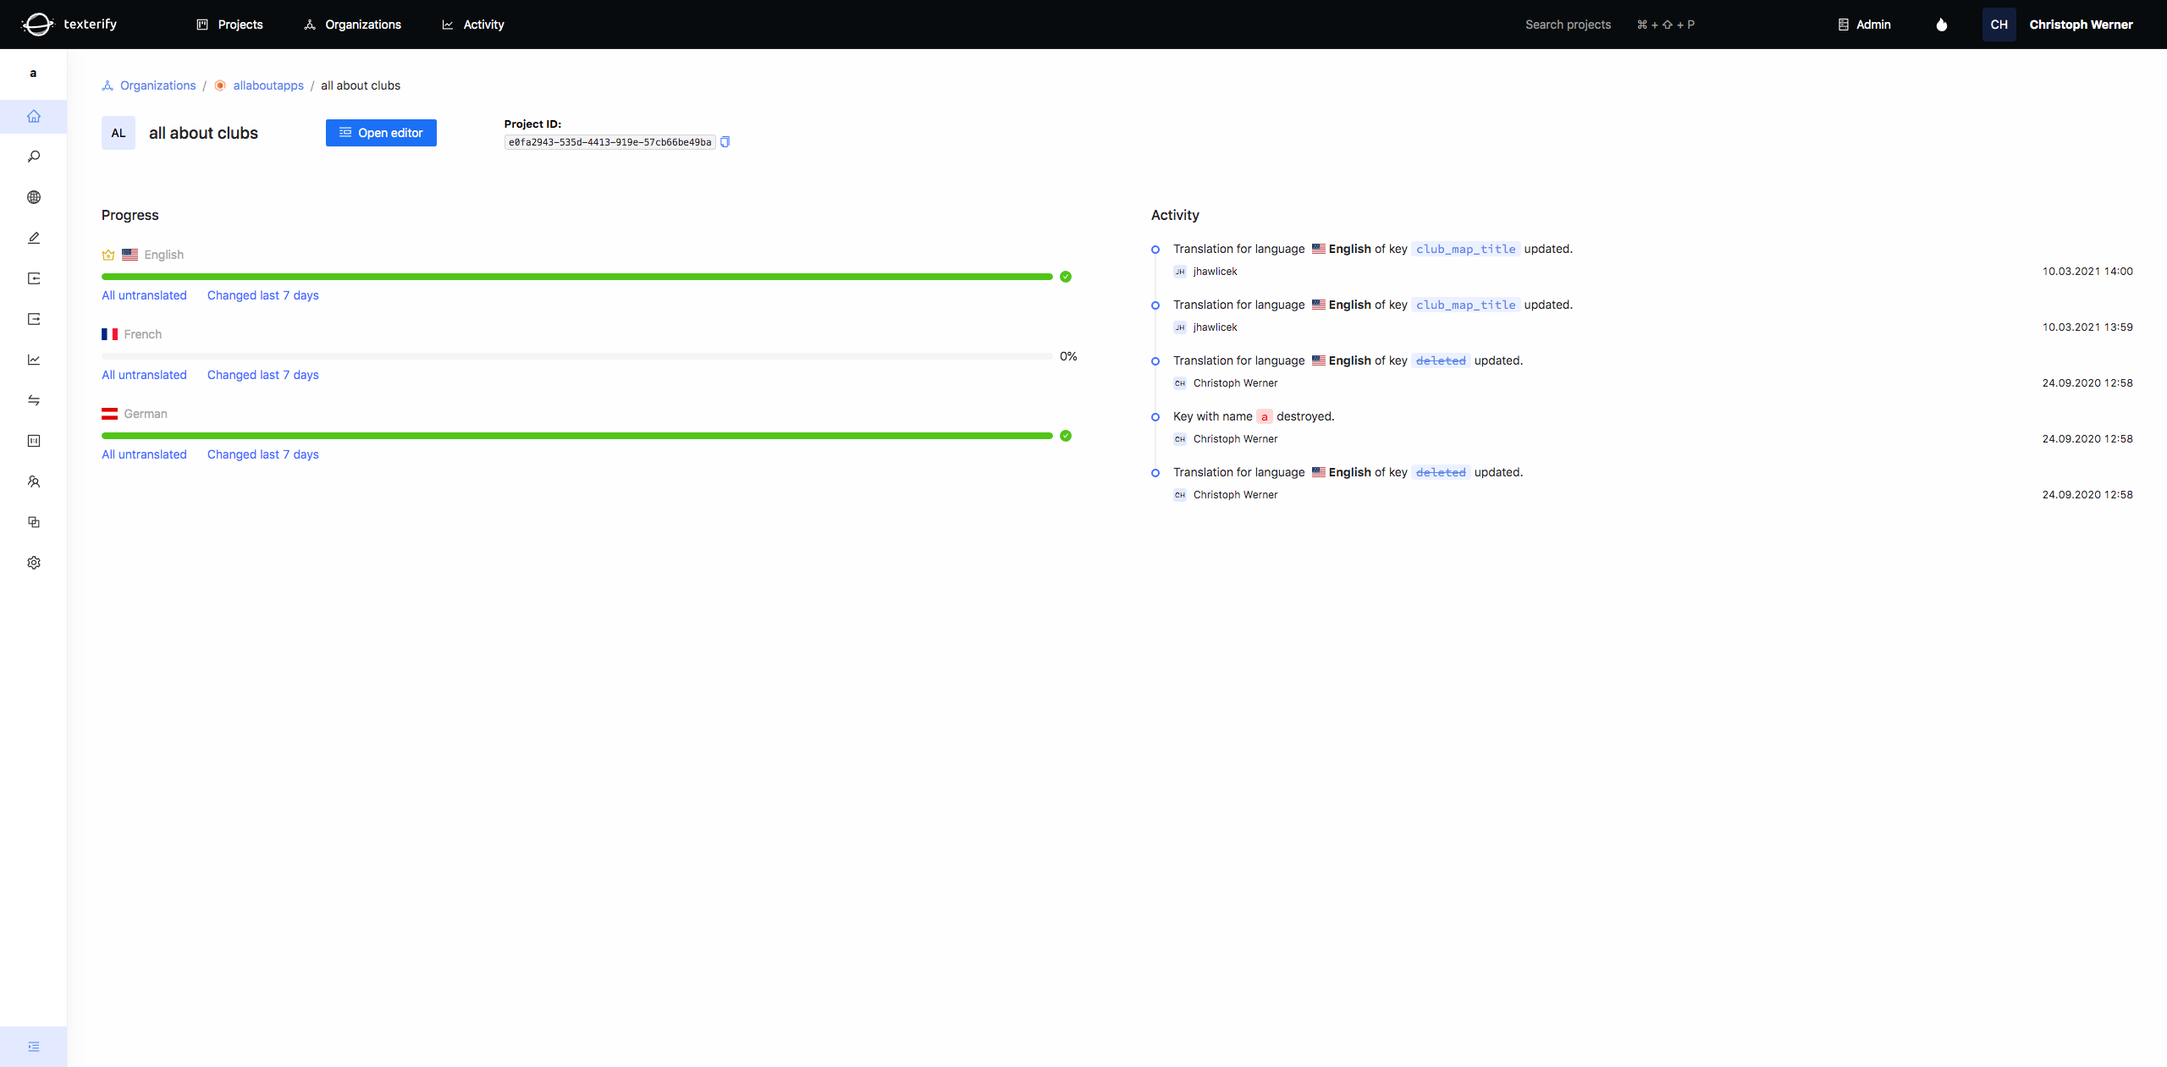The image size is (2167, 1067).
Task: Open the one-to-one box icon in sidebar
Action: (x=34, y=441)
